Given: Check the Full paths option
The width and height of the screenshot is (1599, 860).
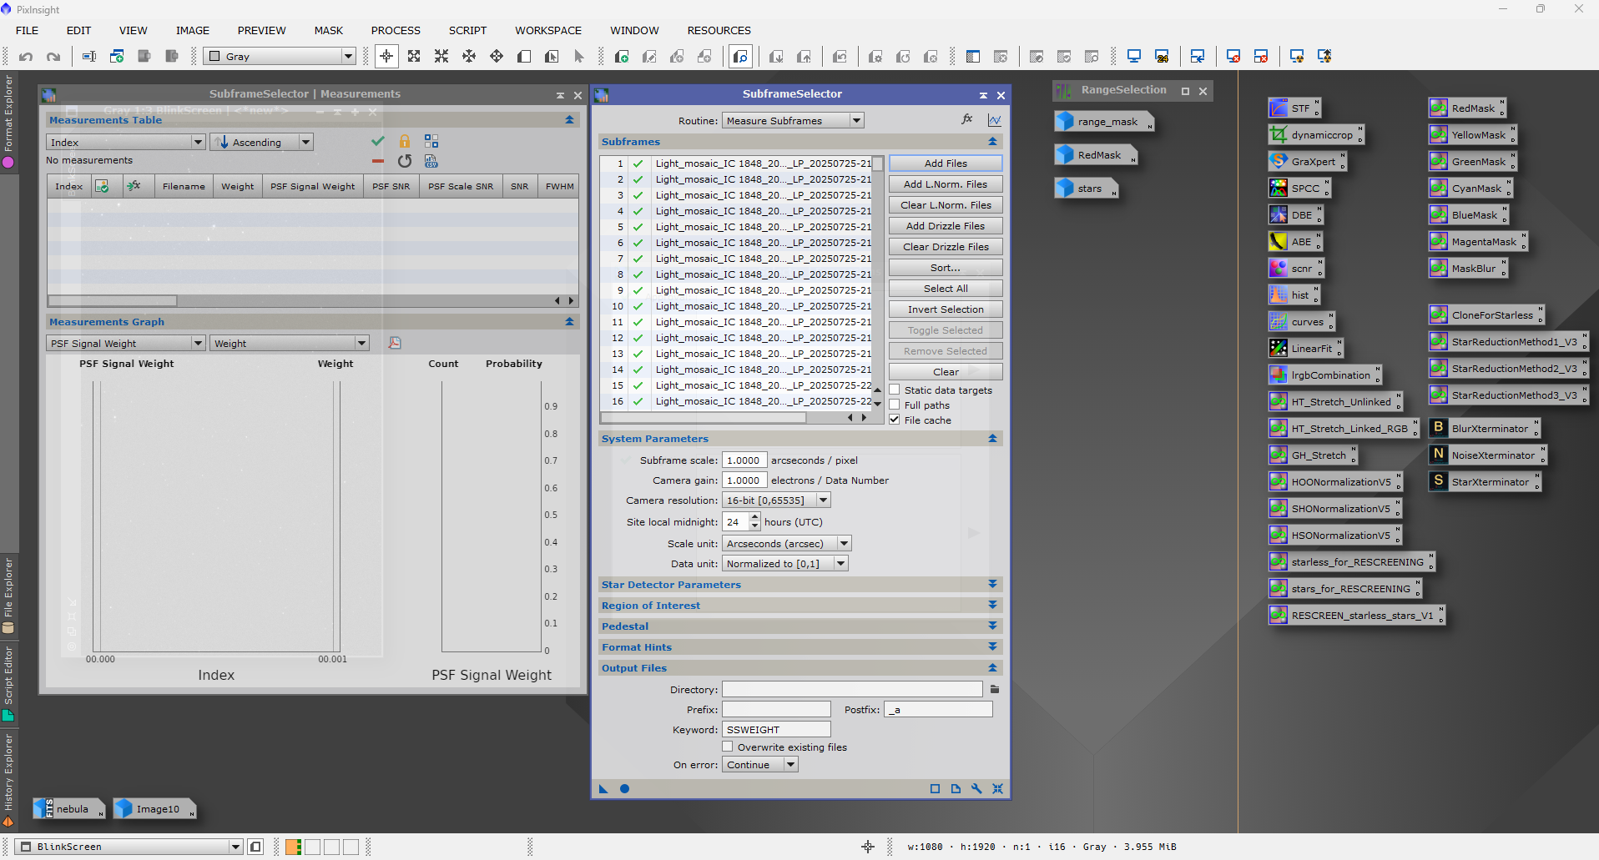Looking at the screenshot, I should tap(895, 405).
